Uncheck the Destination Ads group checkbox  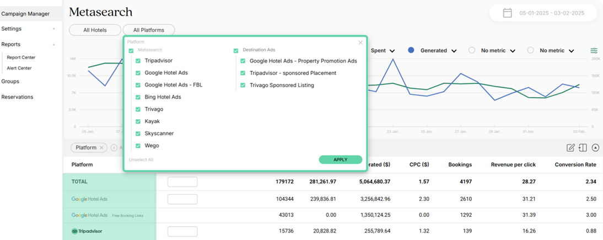[236, 50]
